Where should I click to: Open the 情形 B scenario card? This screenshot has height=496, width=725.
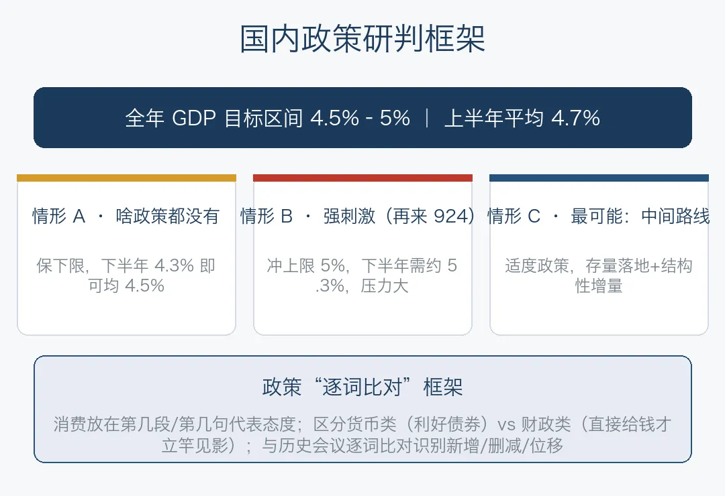click(362, 255)
